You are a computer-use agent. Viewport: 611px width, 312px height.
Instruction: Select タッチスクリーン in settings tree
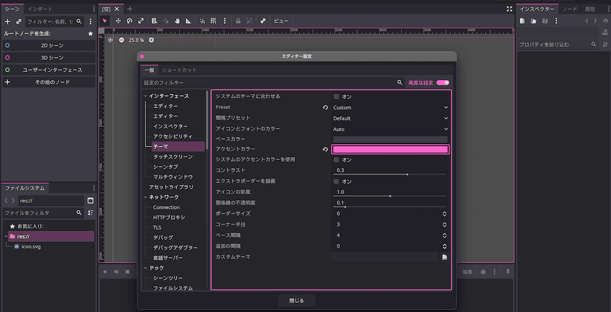coord(173,156)
